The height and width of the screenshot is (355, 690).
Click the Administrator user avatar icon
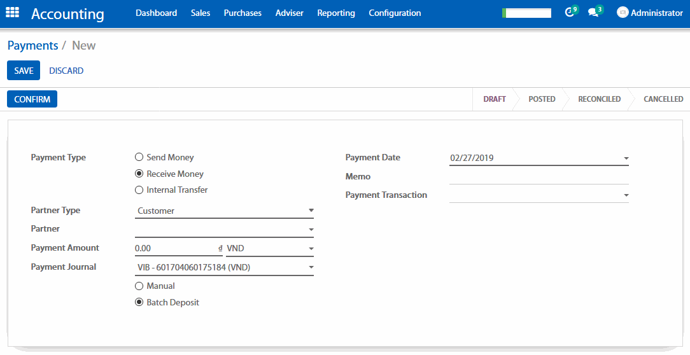coord(623,13)
